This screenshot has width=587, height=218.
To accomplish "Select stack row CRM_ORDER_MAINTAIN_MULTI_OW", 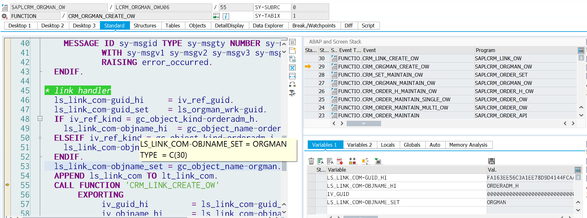I will point(441,108).
